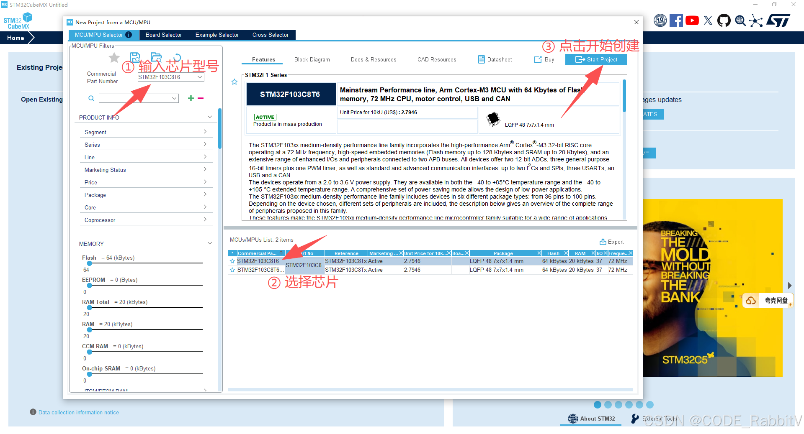Image resolution: width=804 pixels, height=434 pixels.
Task: Open the filter search dropdown beside the magnifier
Action: point(139,98)
